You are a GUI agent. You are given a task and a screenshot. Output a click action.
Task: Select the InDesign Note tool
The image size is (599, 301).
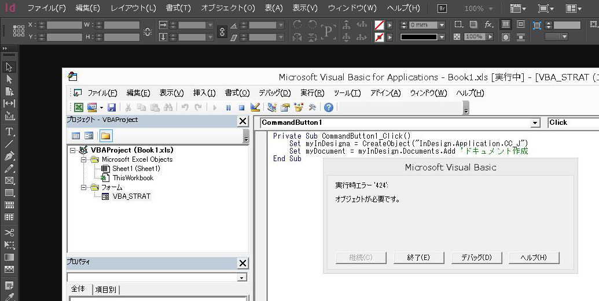[x=9, y=285]
